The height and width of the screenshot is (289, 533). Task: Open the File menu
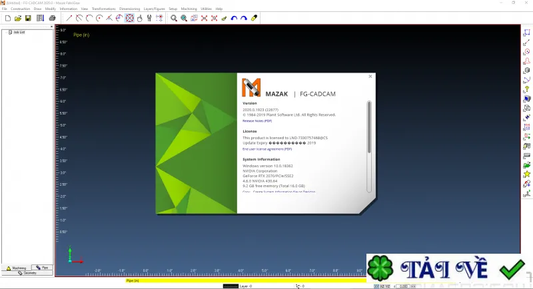[x=5, y=9]
